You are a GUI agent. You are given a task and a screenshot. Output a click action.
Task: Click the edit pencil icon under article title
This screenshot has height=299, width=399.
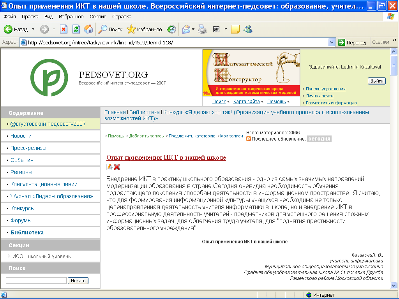pos(109,167)
